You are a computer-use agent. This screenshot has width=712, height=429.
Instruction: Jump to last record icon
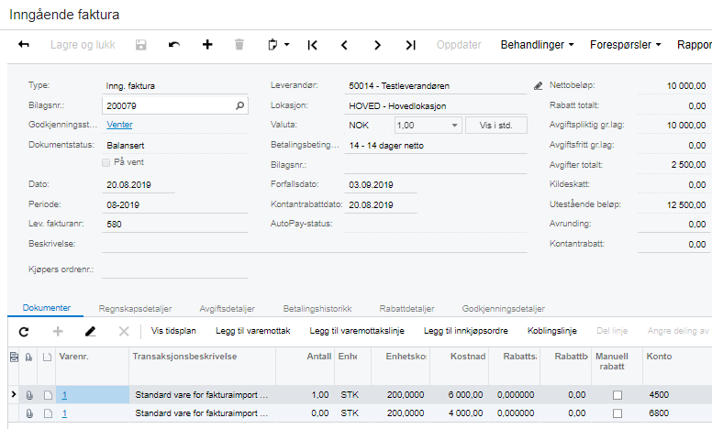410,44
